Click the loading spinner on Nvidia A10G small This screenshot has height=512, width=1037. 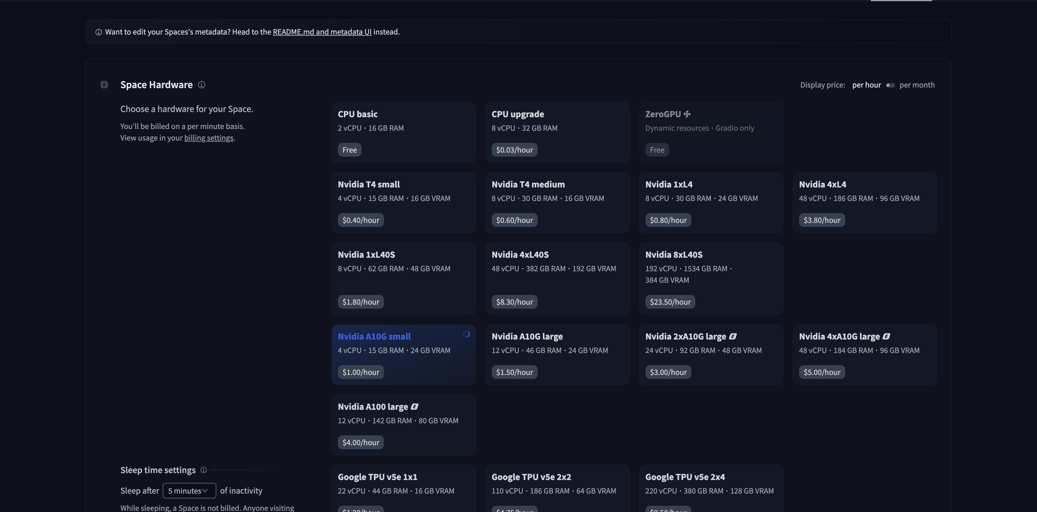tap(466, 334)
